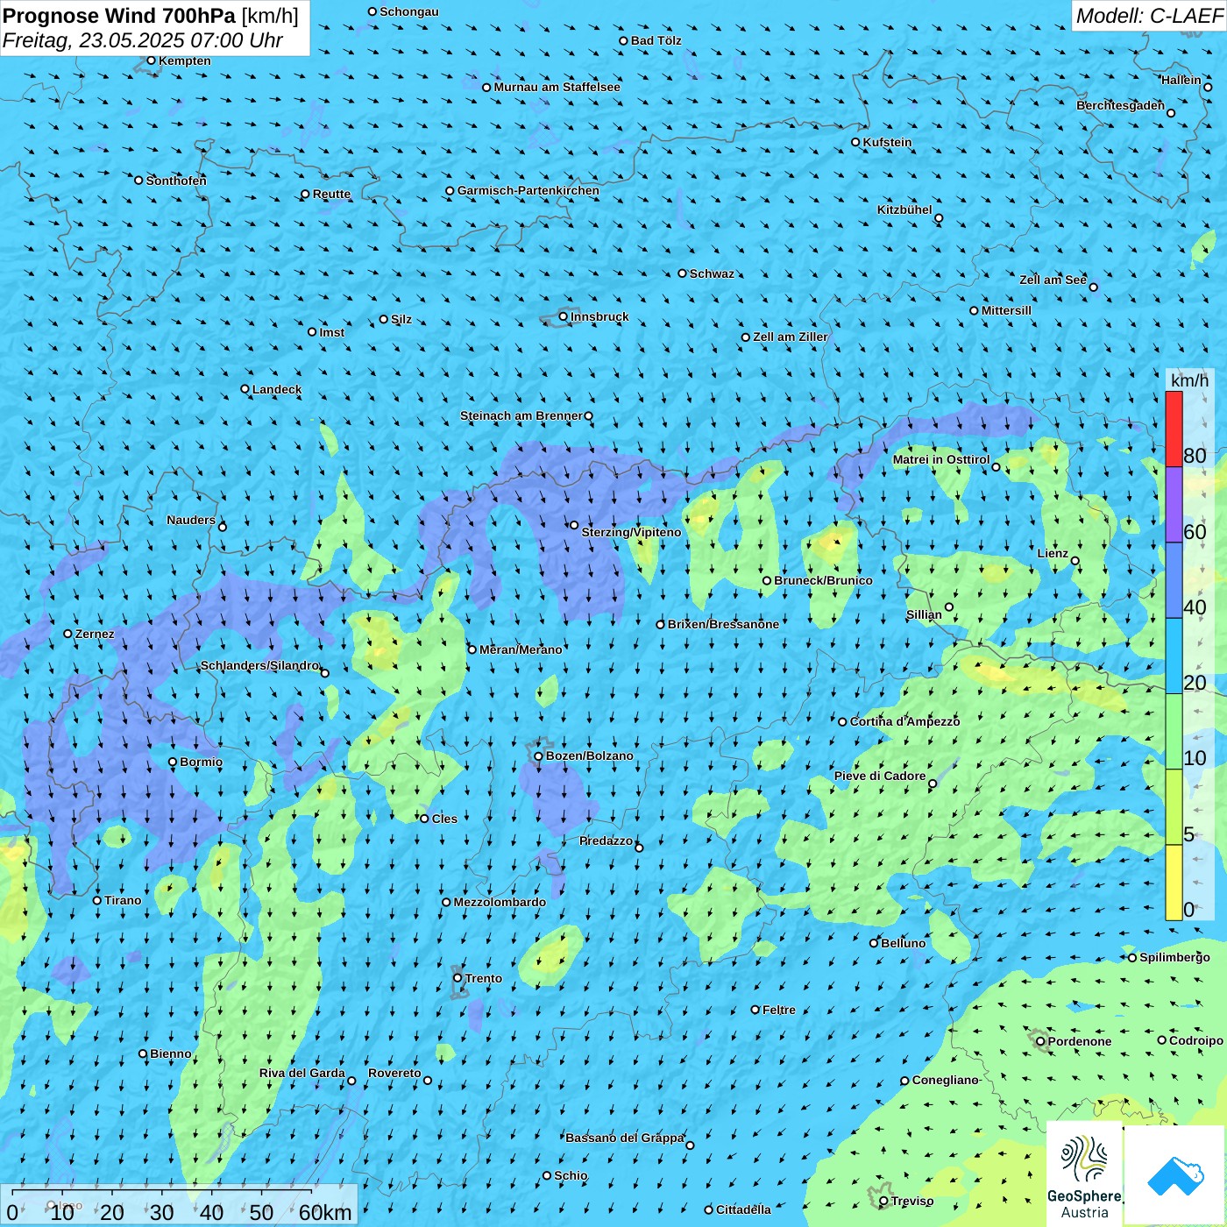Click the 'Codroipo' label
1227x1227 pixels.
(1196, 1040)
